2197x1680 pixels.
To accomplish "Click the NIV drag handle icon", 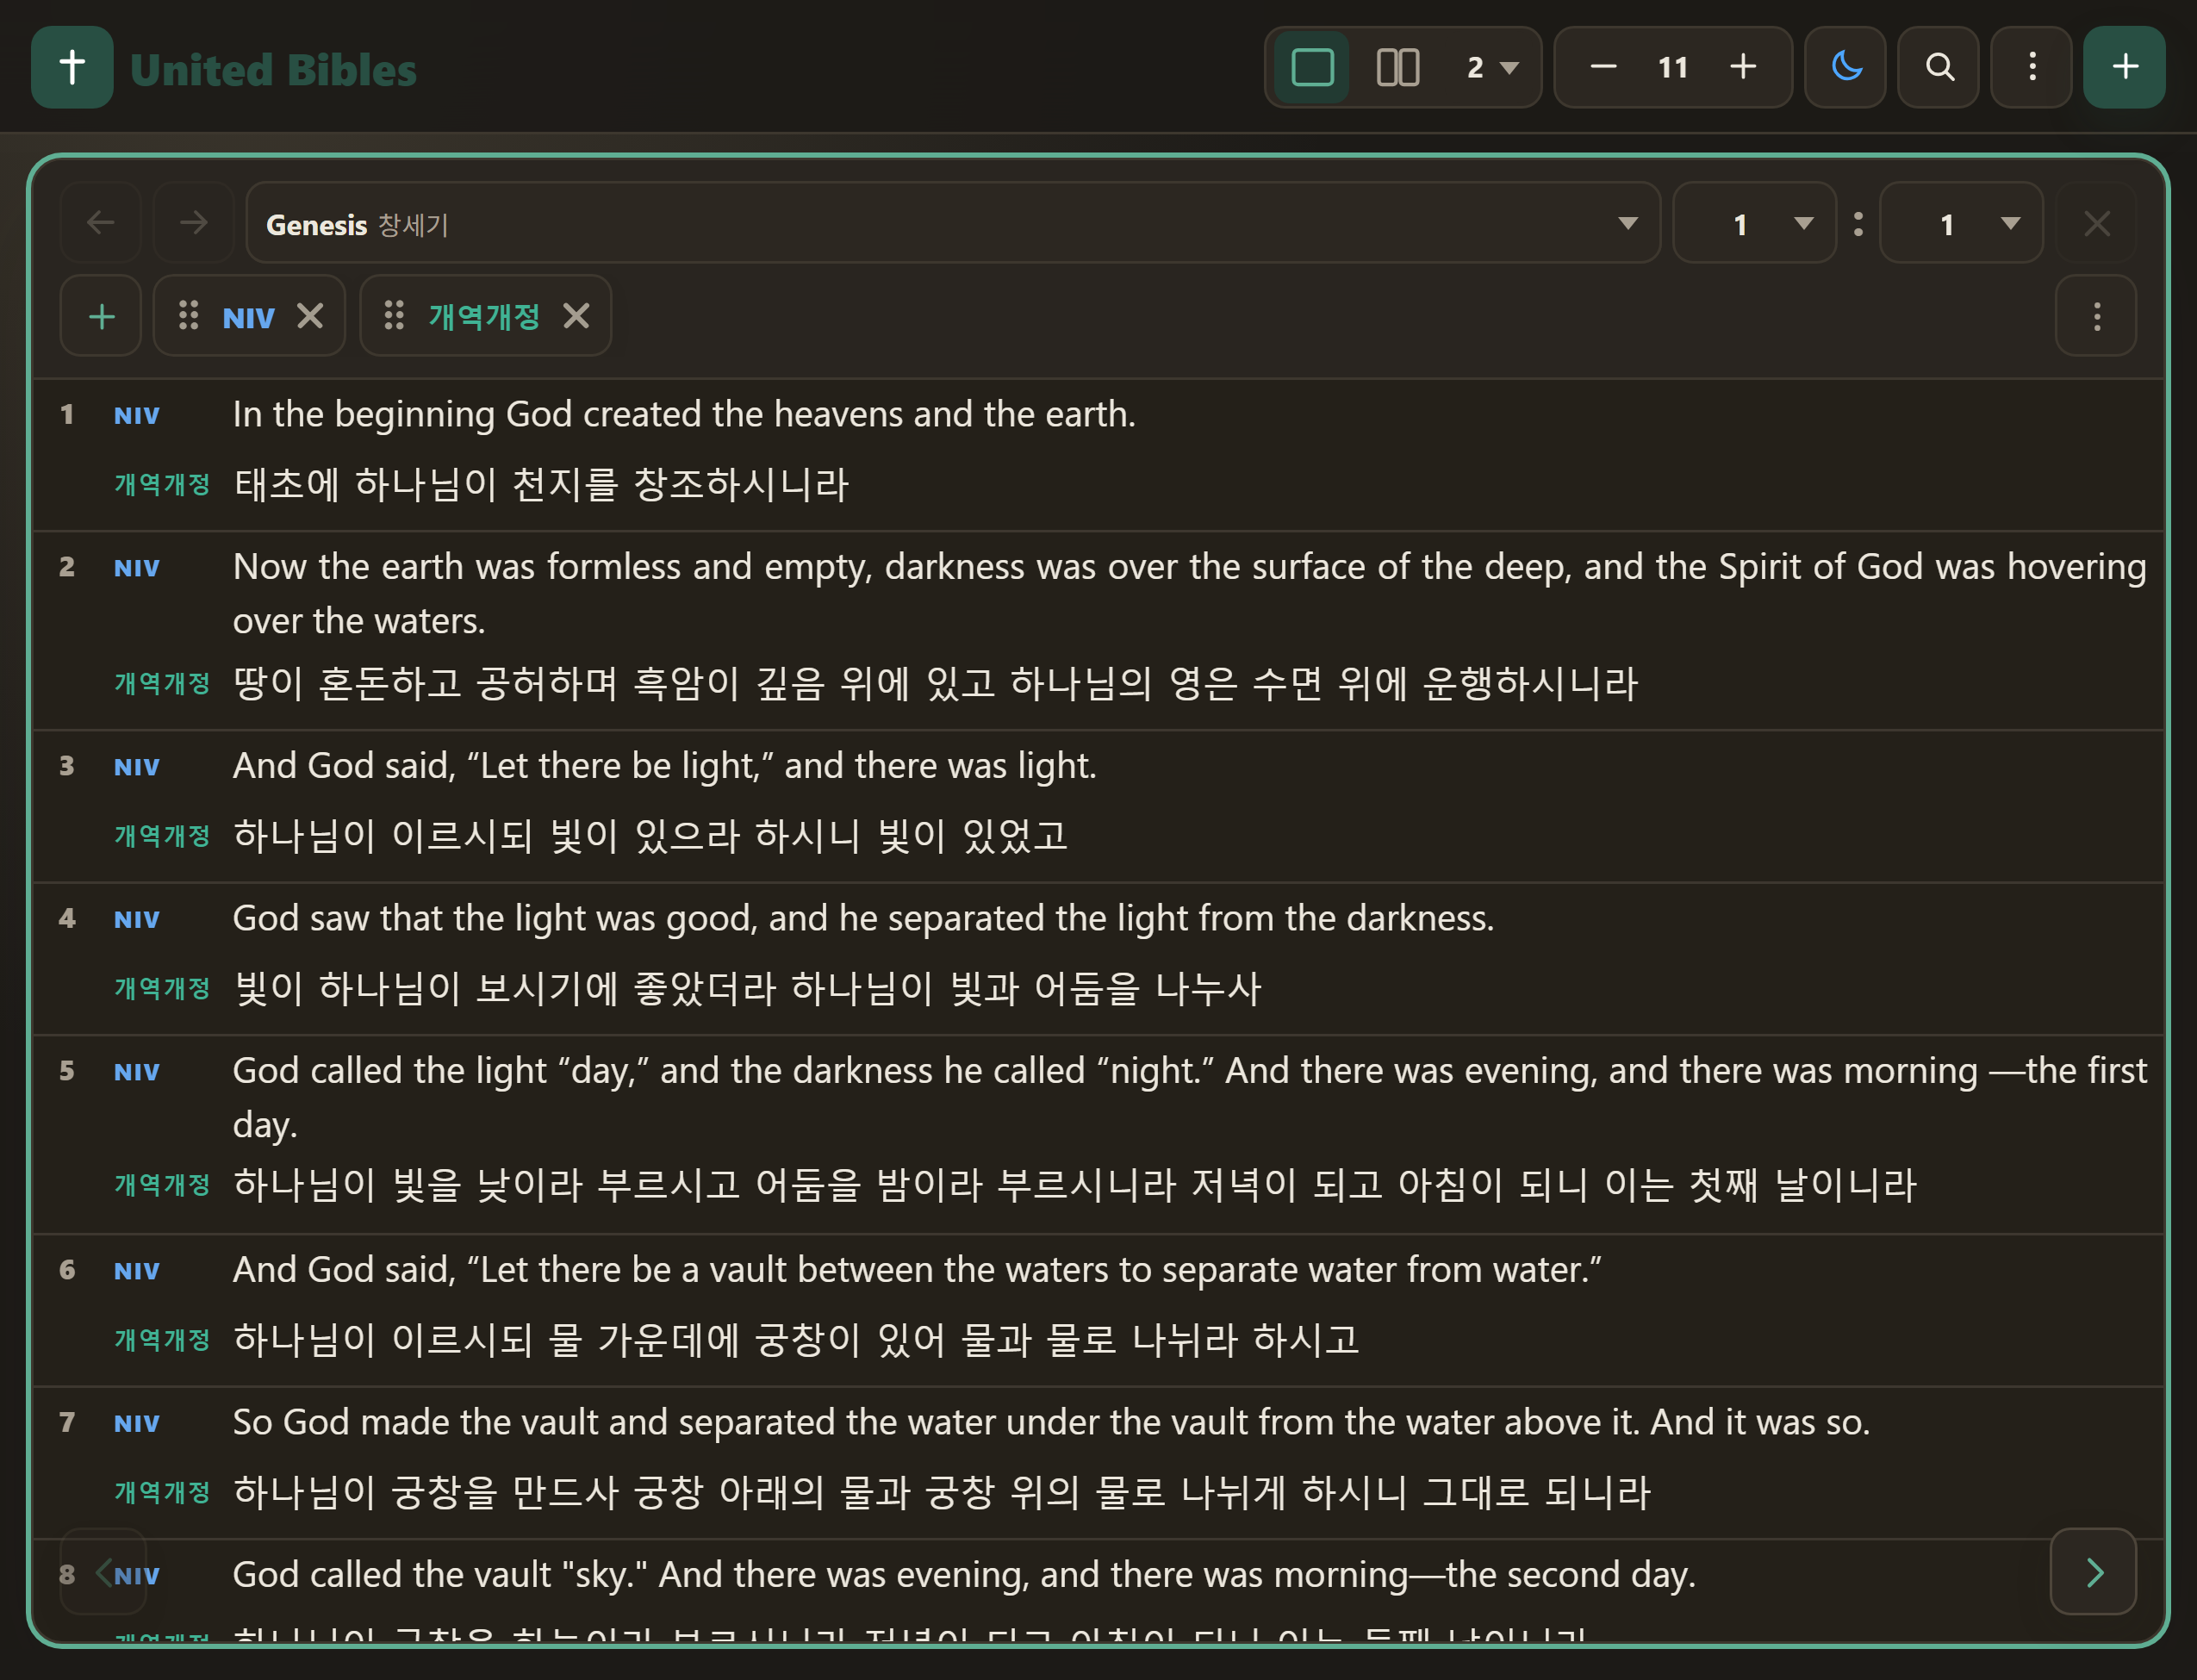I will coord(188,316).
